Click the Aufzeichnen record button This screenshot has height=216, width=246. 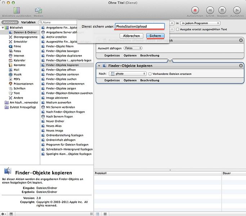tap(195, 10)
